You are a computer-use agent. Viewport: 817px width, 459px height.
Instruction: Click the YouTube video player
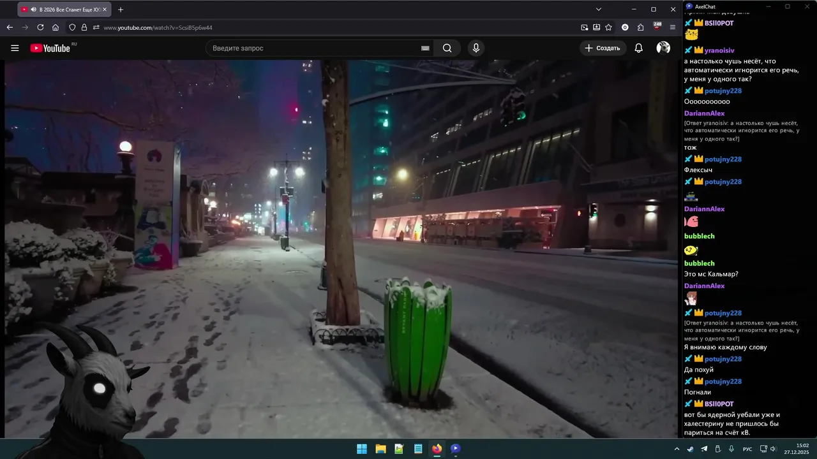click(340, 249)
